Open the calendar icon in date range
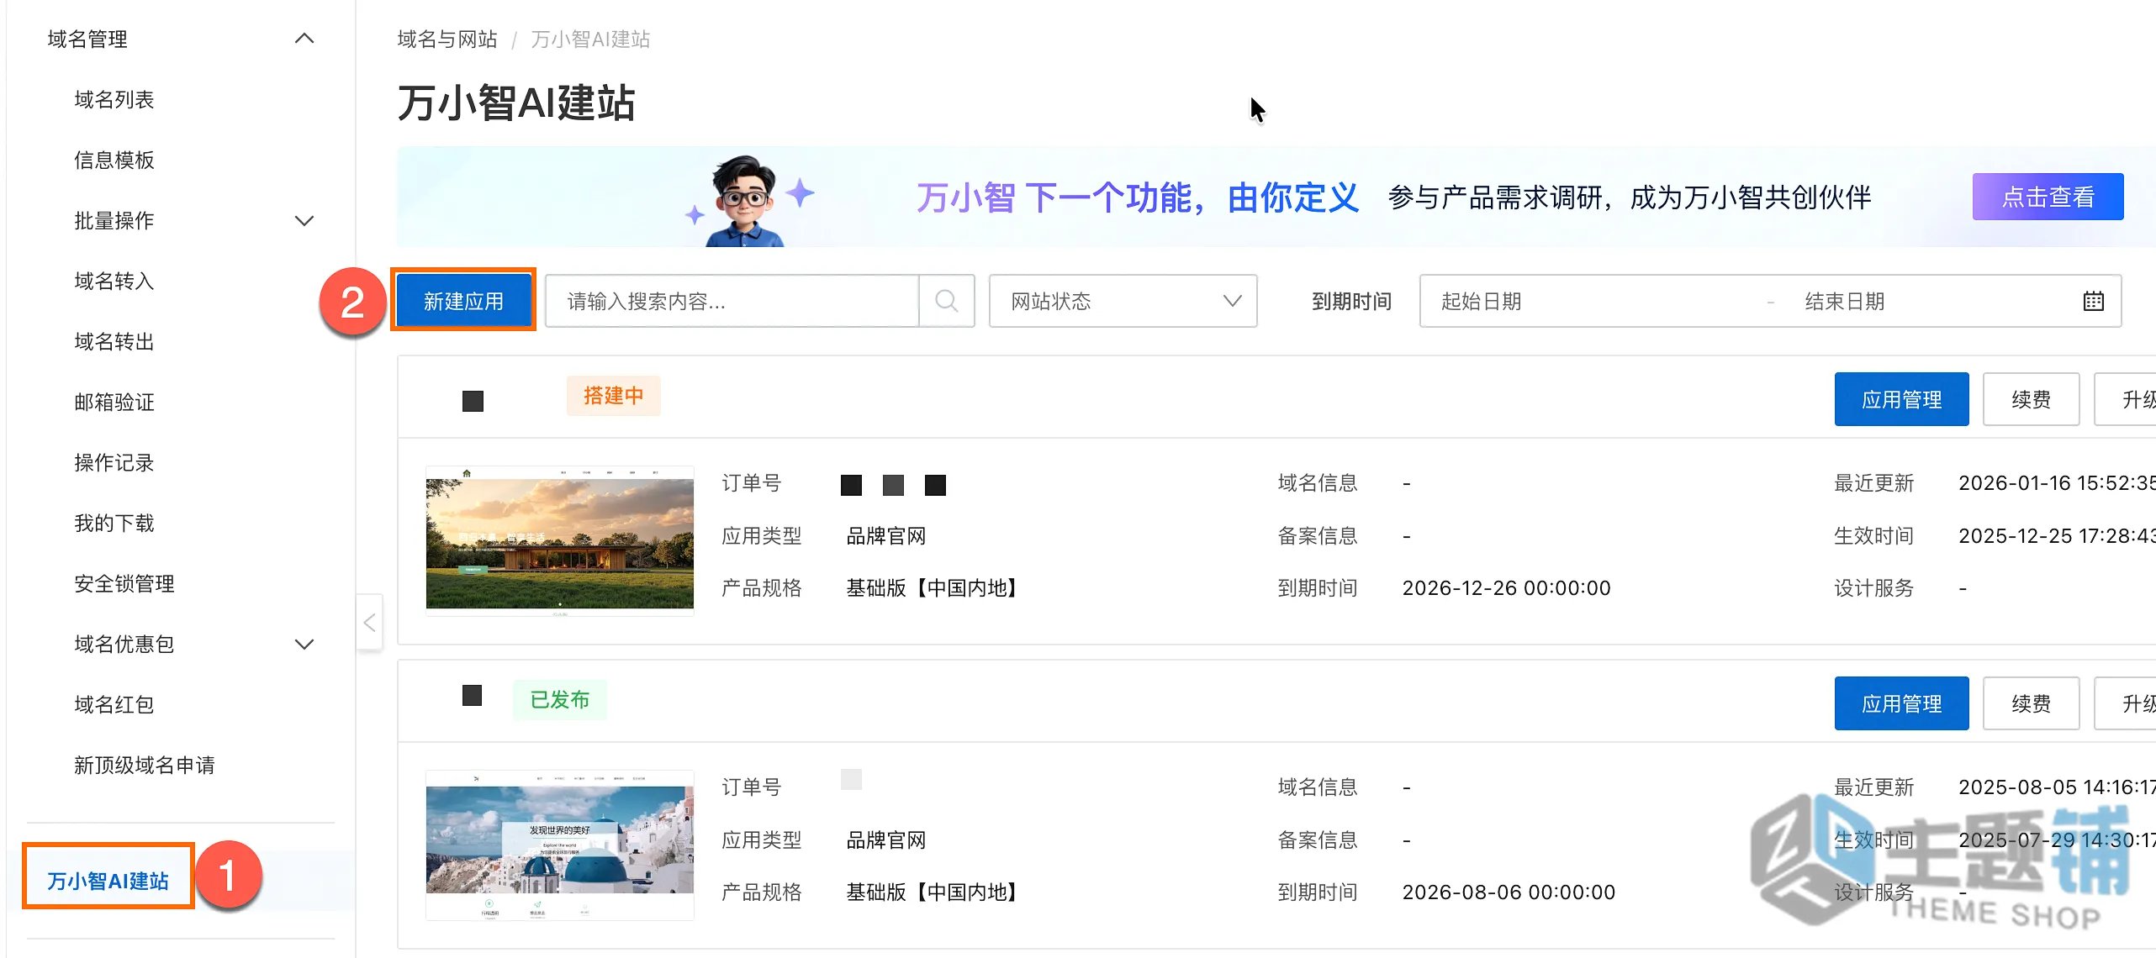This screenshot has width=2156, height=958. point(2093,301)
